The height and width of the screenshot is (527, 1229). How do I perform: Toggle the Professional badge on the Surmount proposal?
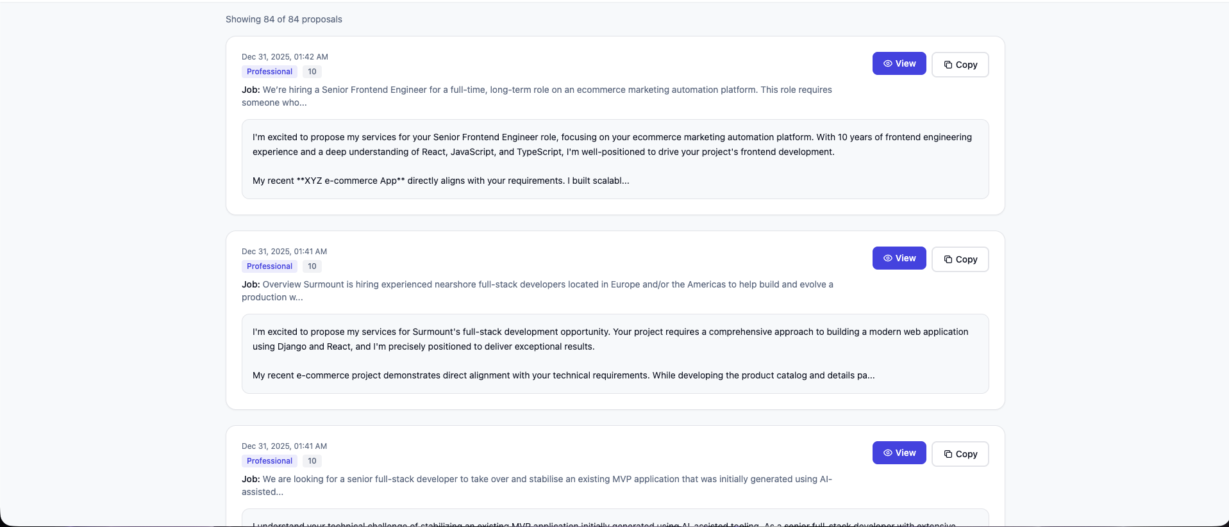[x=269, y=266]
